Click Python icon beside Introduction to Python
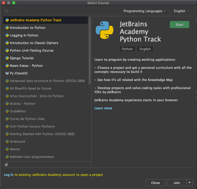 tap(7, 28)
